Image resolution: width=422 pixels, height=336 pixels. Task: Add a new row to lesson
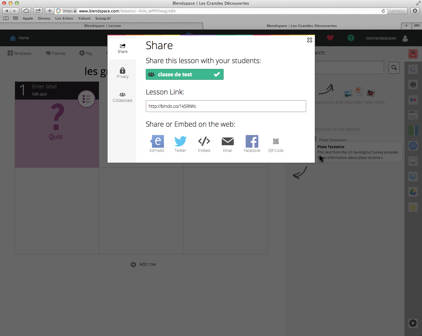coord(143,264)
